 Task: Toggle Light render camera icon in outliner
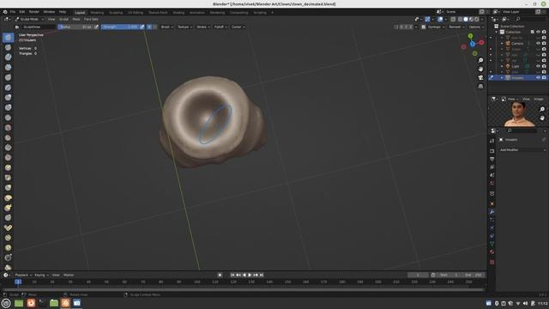coord(544,66)
